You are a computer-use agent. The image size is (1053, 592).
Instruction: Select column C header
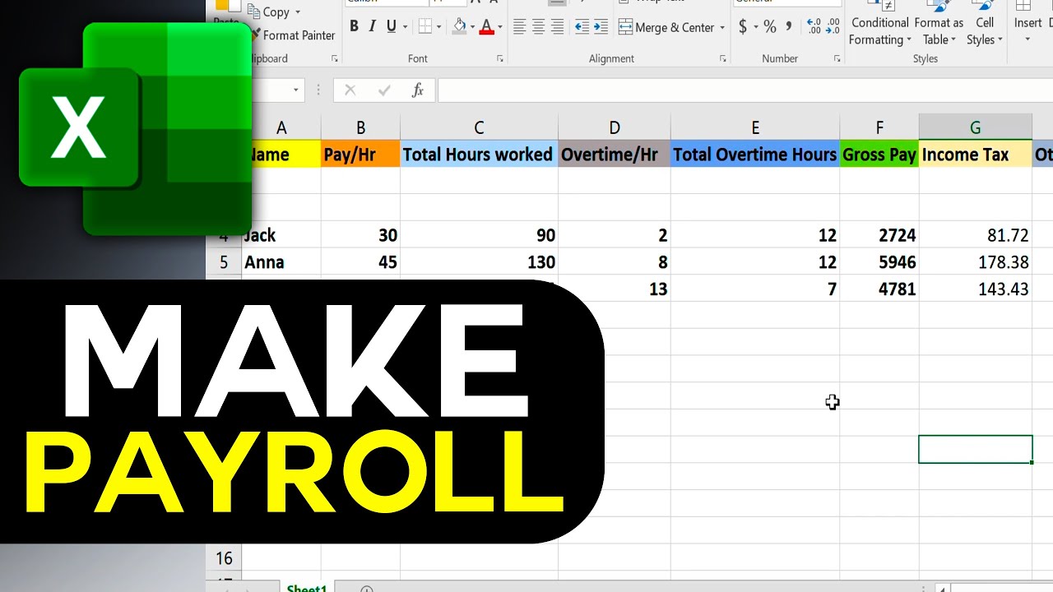pos(479,127)
